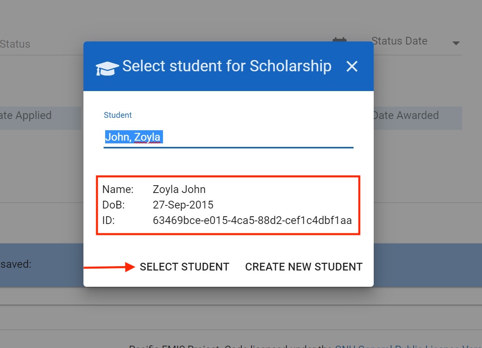Click the graduation cap icon in dialog header
Image resolution: width=482 pixels, height=348 pixels.
[107, 68]
